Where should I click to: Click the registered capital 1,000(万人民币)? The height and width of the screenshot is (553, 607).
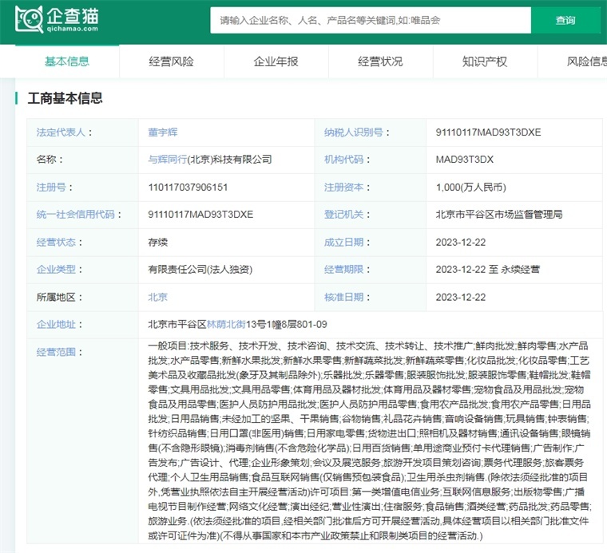470,188
